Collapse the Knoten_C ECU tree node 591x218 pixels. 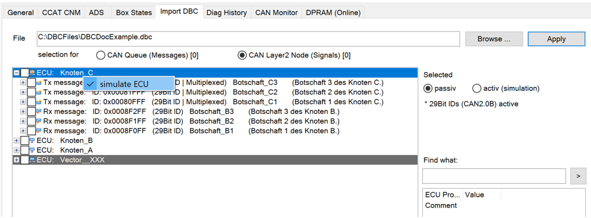click(16, 73)
